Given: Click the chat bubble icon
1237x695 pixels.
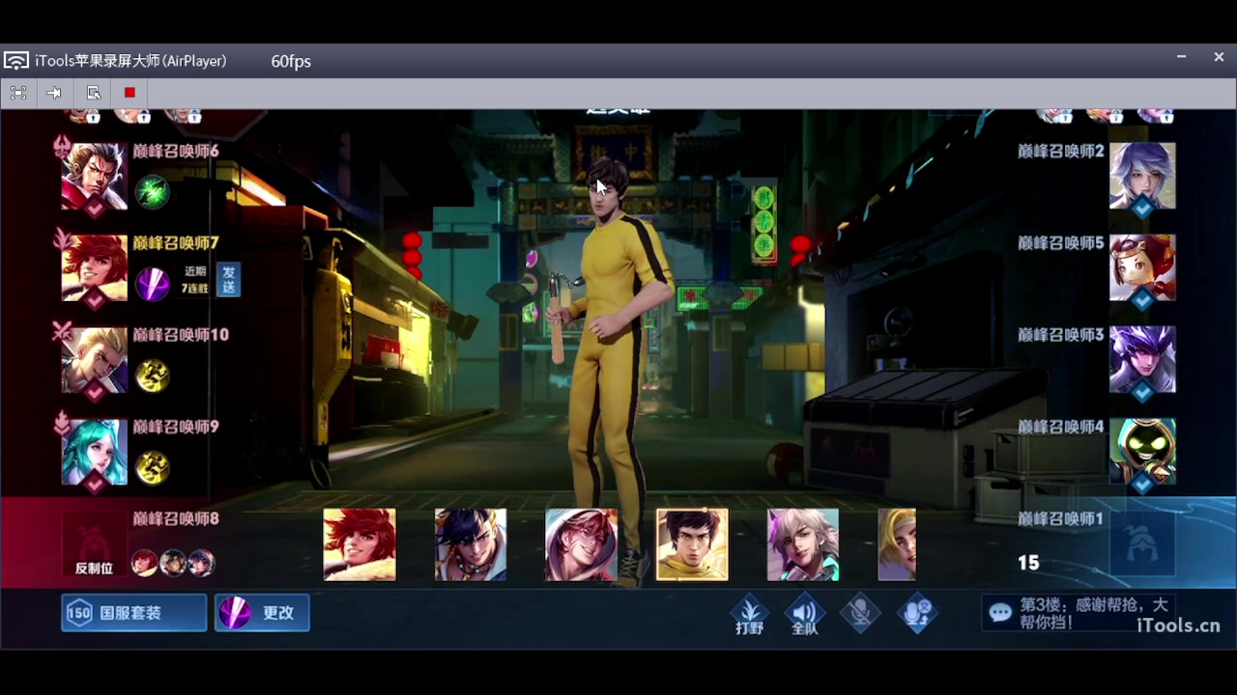Looking at the screenshot, I should point(1001,613).
